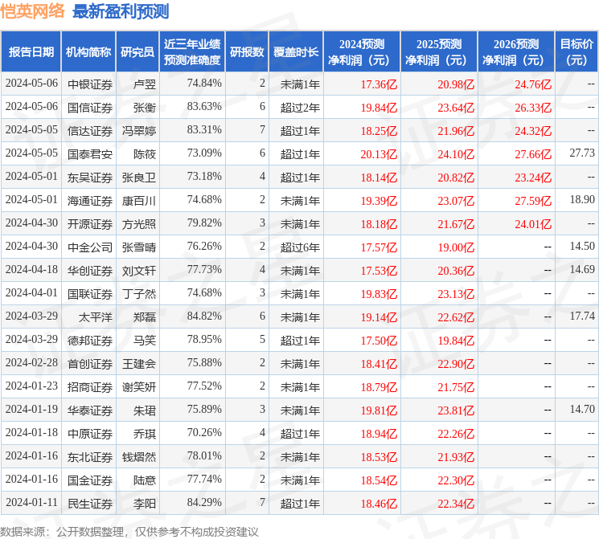Click the target price 14.70

(x=582, y=409)
